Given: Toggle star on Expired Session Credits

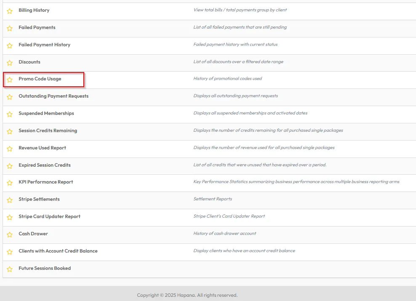Looking at the screenshot, I should 10,166.
